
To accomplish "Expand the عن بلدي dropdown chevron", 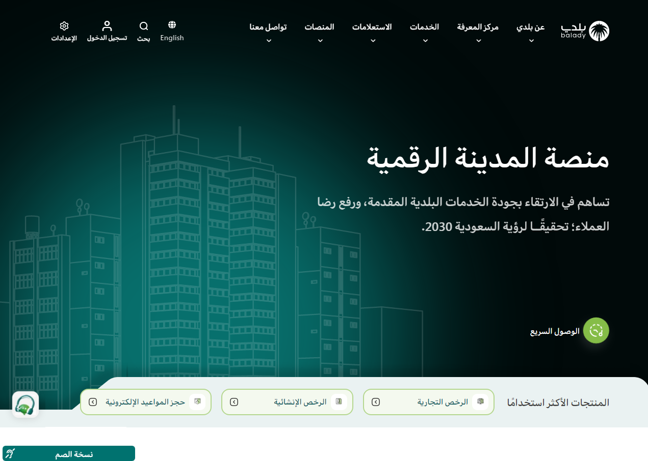I will pyautogui.click(x=531, y=41).
